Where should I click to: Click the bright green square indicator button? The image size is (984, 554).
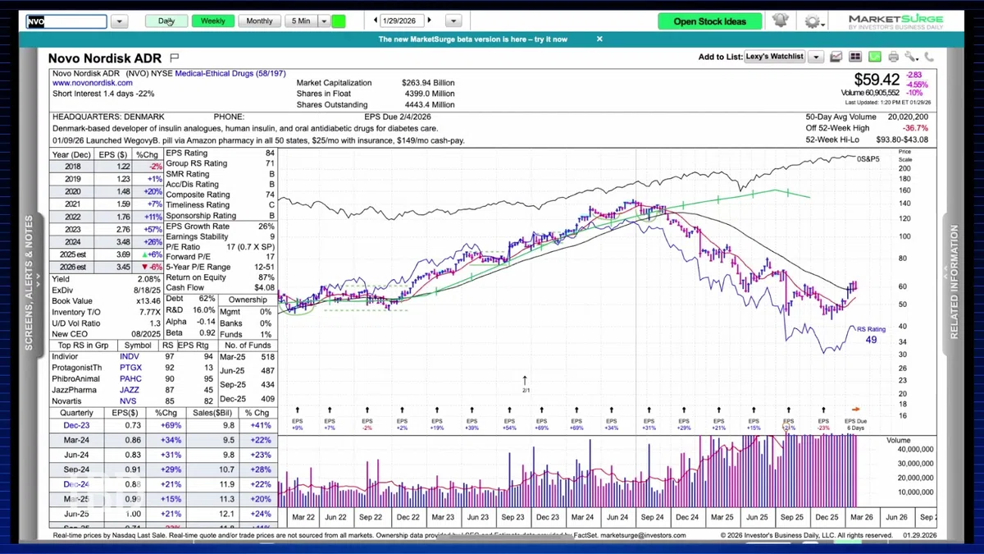coord(339,21)
